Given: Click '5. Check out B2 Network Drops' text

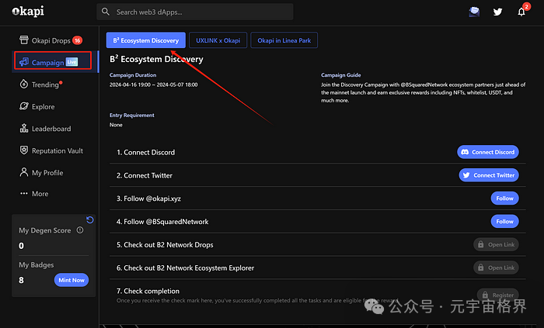Looking at the screenshot, I should pyautogui.click(x=165, y=245).
